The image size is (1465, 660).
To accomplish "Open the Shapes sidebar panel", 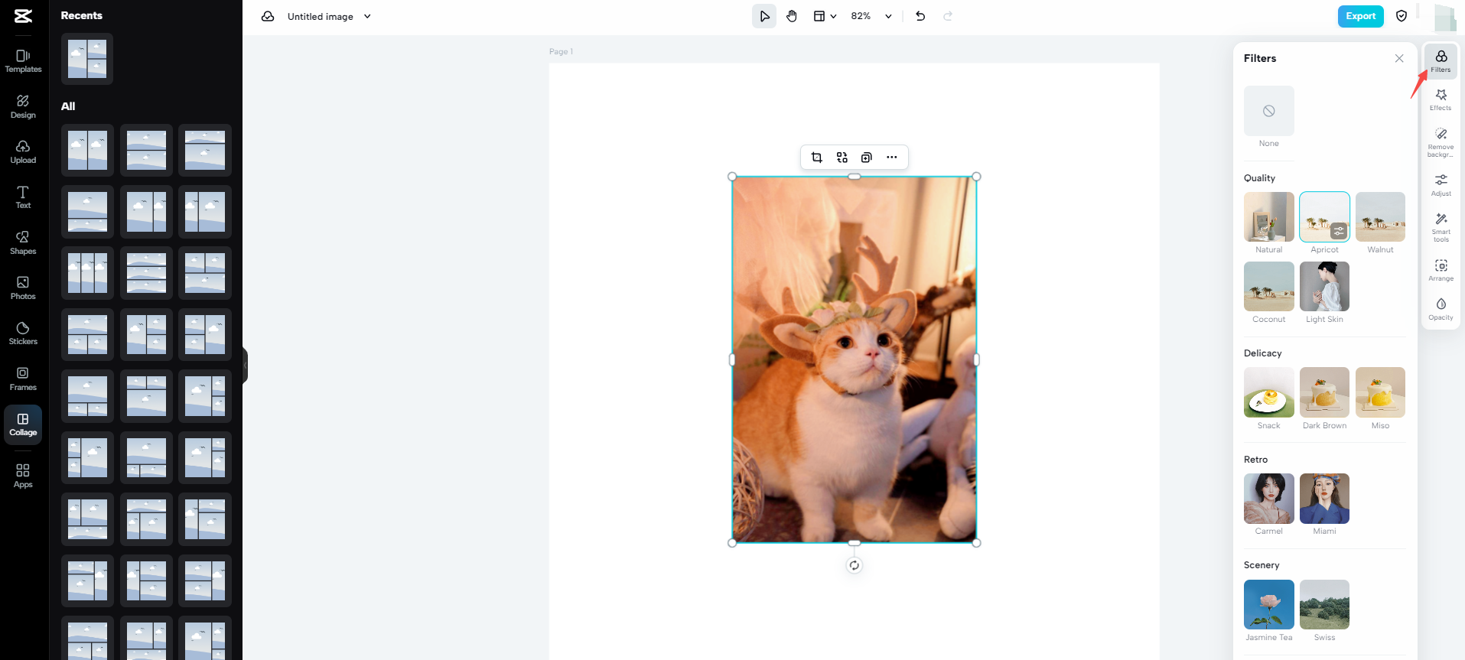I will [23, 242].
